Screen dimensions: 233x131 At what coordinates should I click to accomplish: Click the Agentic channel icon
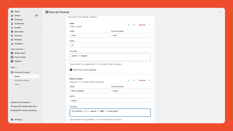(x=12, y=61)
